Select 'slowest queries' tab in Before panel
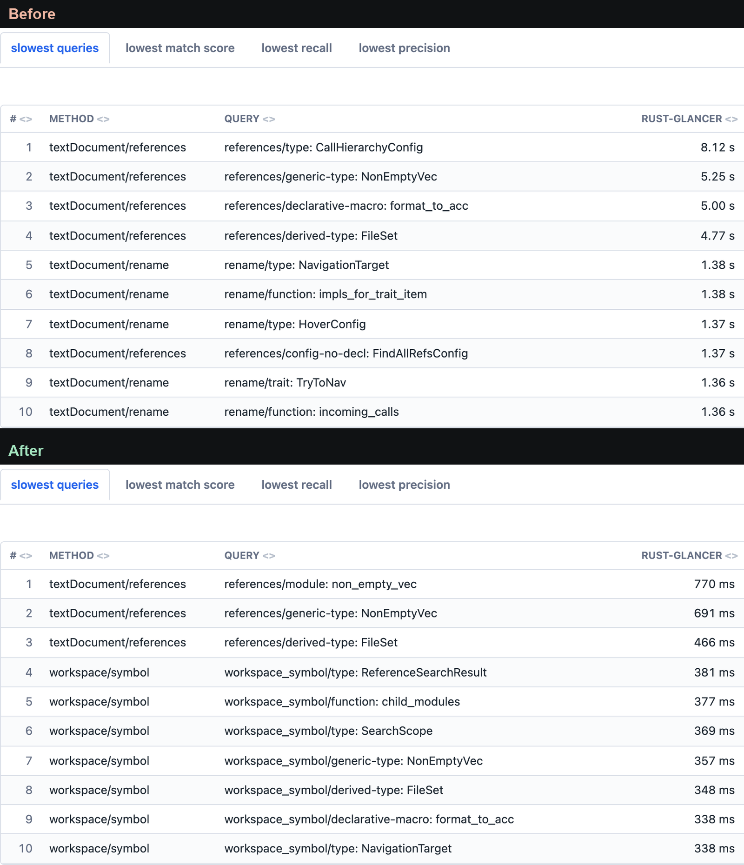The image size is (744, 865). 55,48
